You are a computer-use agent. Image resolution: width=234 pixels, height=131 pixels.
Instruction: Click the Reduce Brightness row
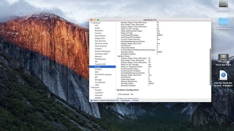(136, 82)
